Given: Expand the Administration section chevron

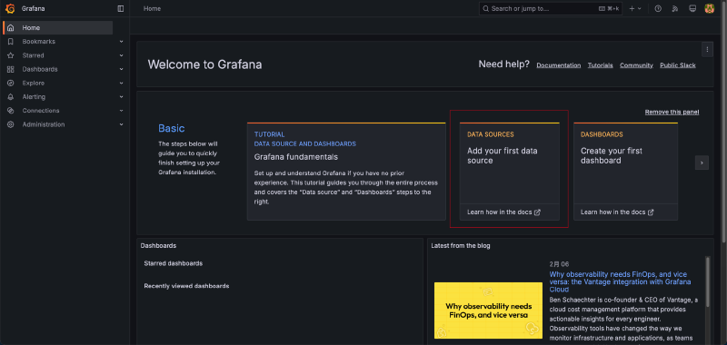Looking at the screenshot, I should pyautogui.click(x=121, y=124).
